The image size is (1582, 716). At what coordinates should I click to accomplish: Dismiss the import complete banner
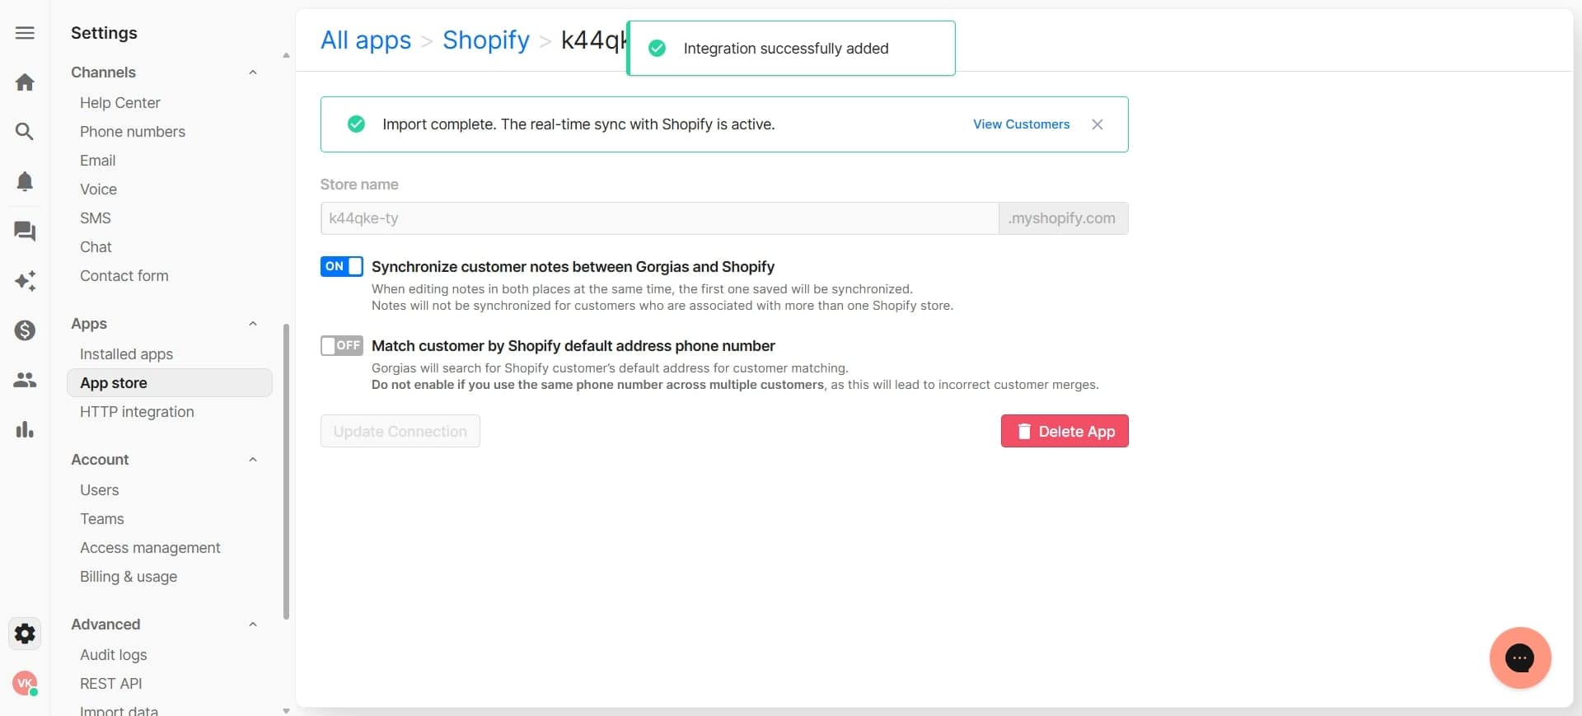[x=1097, y=124]
